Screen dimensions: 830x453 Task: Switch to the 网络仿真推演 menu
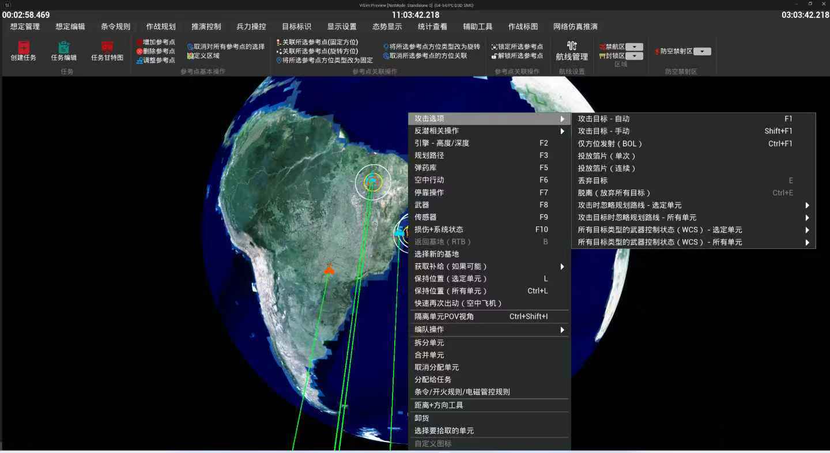pos(575,26)
